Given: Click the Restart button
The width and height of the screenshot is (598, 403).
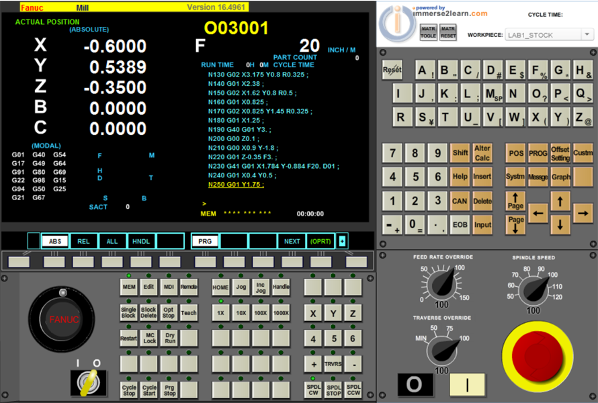Looking at the screenshot, I should [x=129, y=339].
